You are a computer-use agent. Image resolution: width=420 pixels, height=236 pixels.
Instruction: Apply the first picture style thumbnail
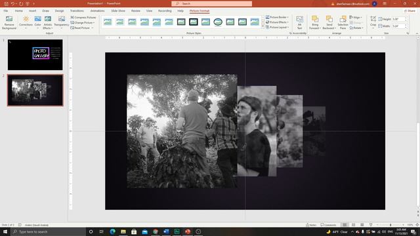(x=108, y=22)
